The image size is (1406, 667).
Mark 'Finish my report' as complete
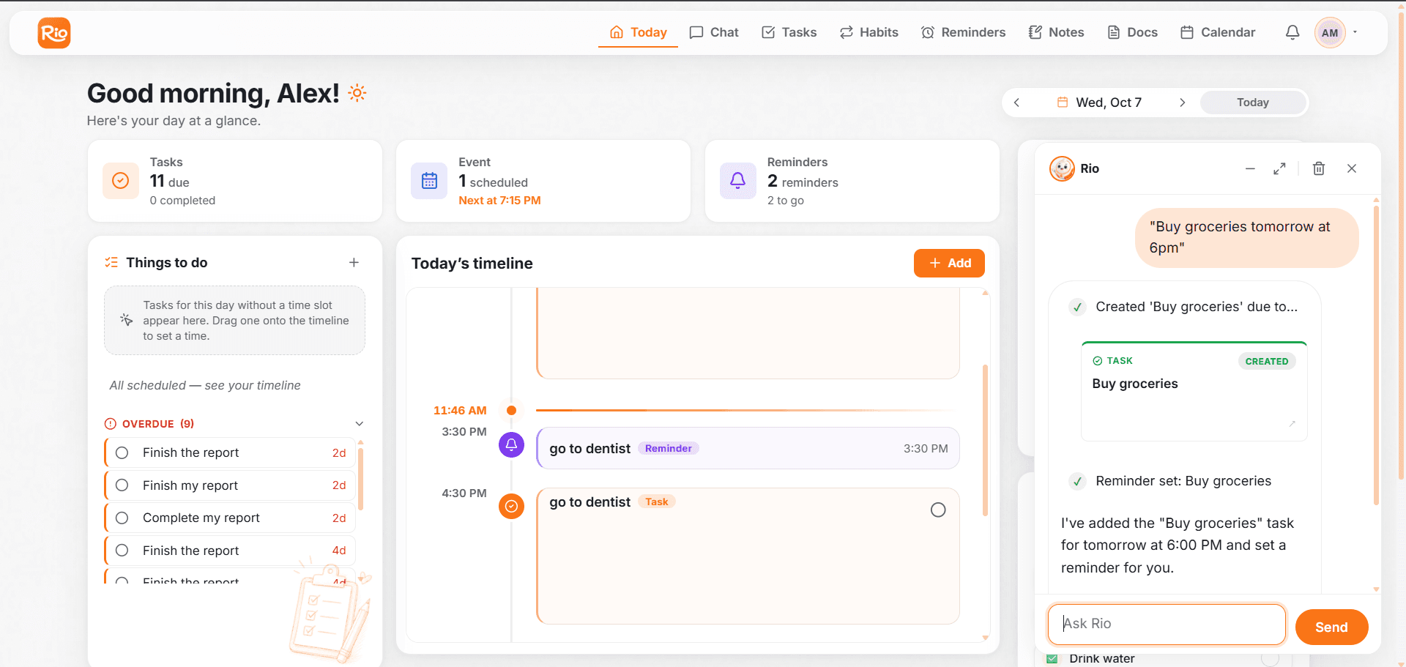122,485
